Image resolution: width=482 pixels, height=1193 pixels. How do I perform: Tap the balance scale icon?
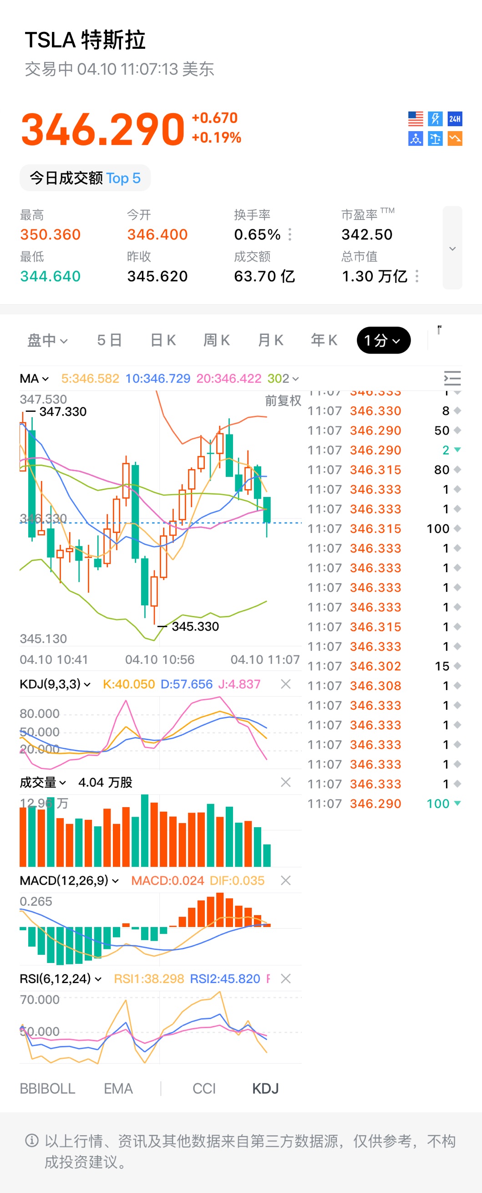(435, 138)
